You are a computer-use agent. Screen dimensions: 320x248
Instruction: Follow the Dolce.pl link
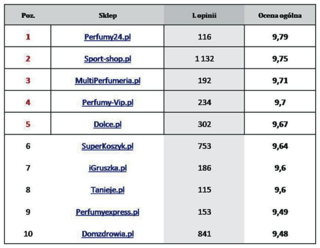point(108,125)
